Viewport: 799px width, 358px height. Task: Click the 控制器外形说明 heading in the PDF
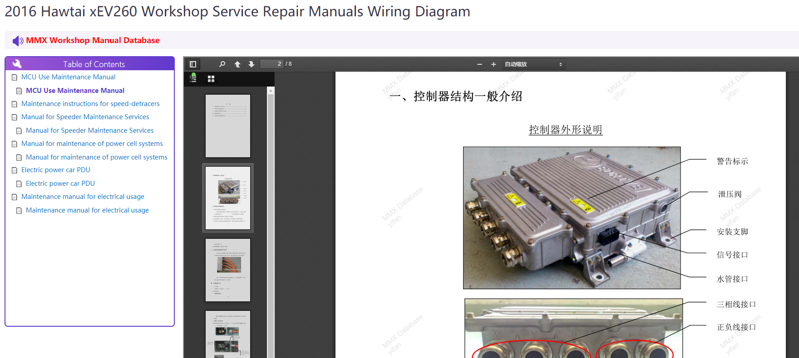click(566, 130)
